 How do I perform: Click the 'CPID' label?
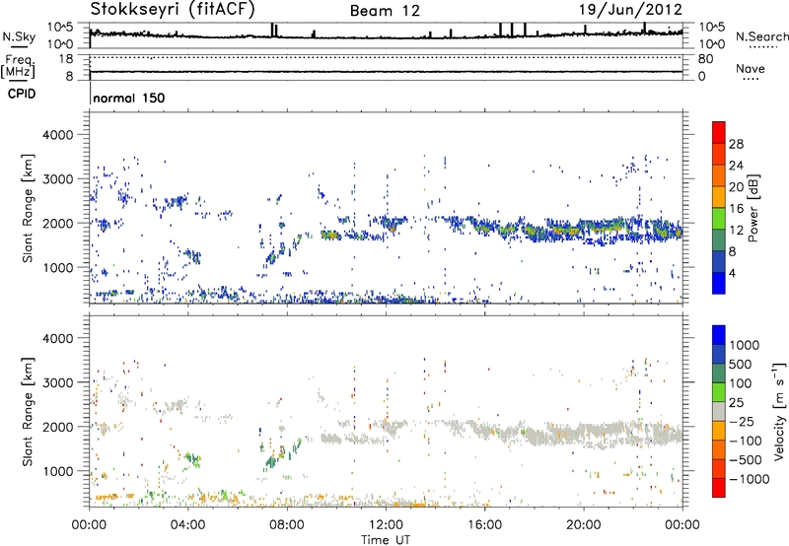[22, 94]
